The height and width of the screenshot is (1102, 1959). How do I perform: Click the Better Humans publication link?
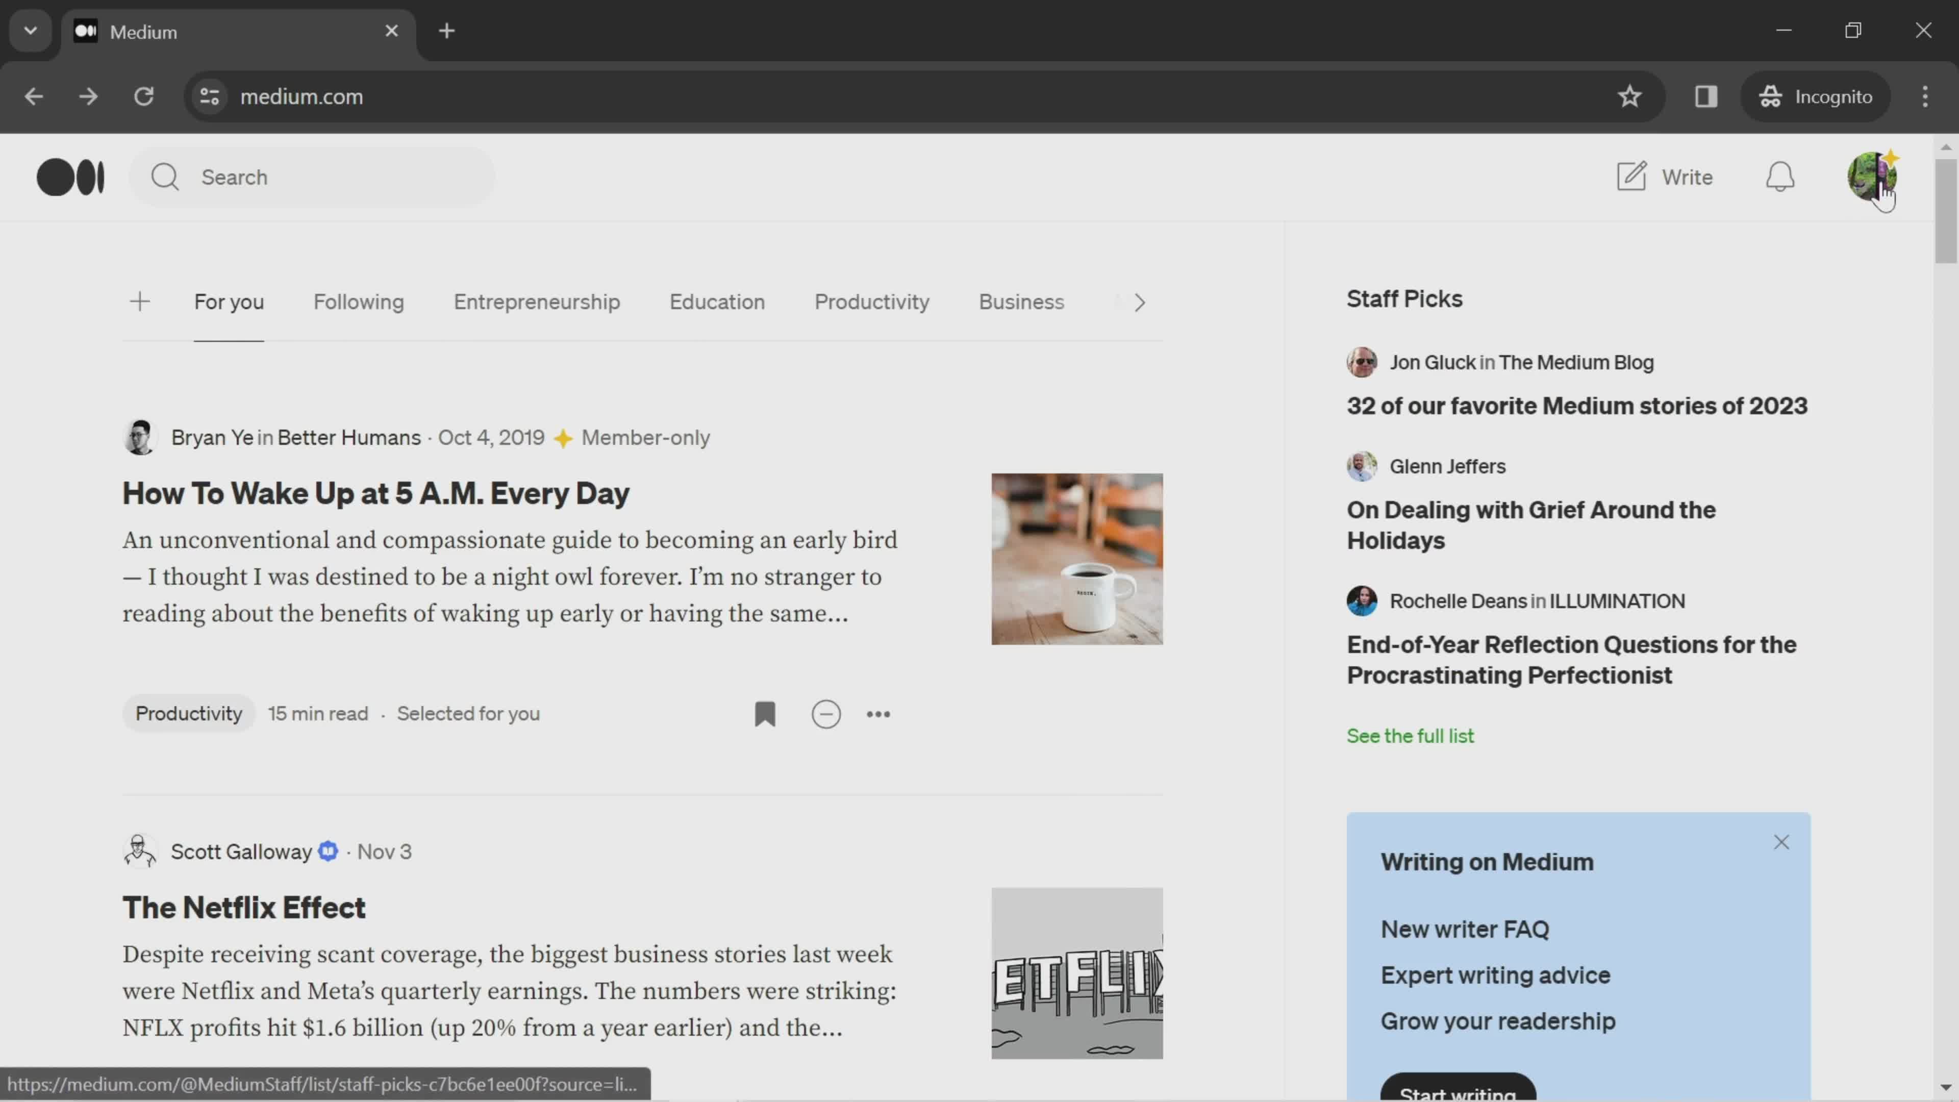pyautogui.click(x=349, y=437)
